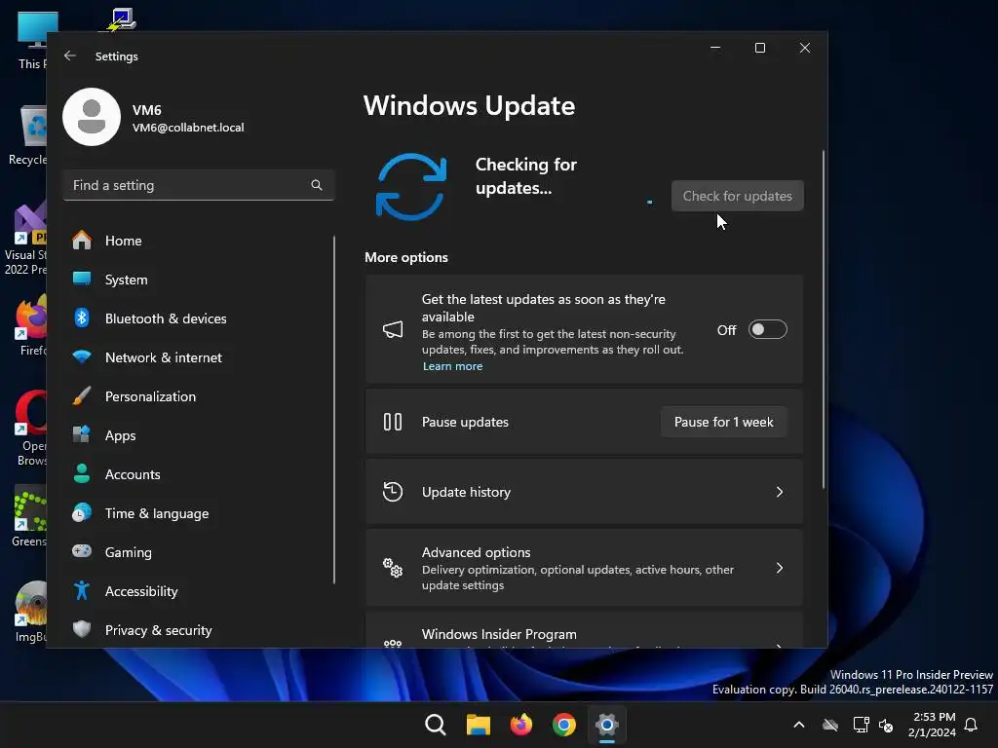Open Accessibility settings
Screen dimensions: 998x748
click(x=141, y=591)
